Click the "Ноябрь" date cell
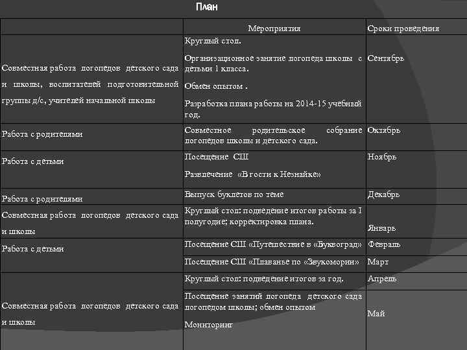Viewport: 467px width, 350px height. click(381, 157)
